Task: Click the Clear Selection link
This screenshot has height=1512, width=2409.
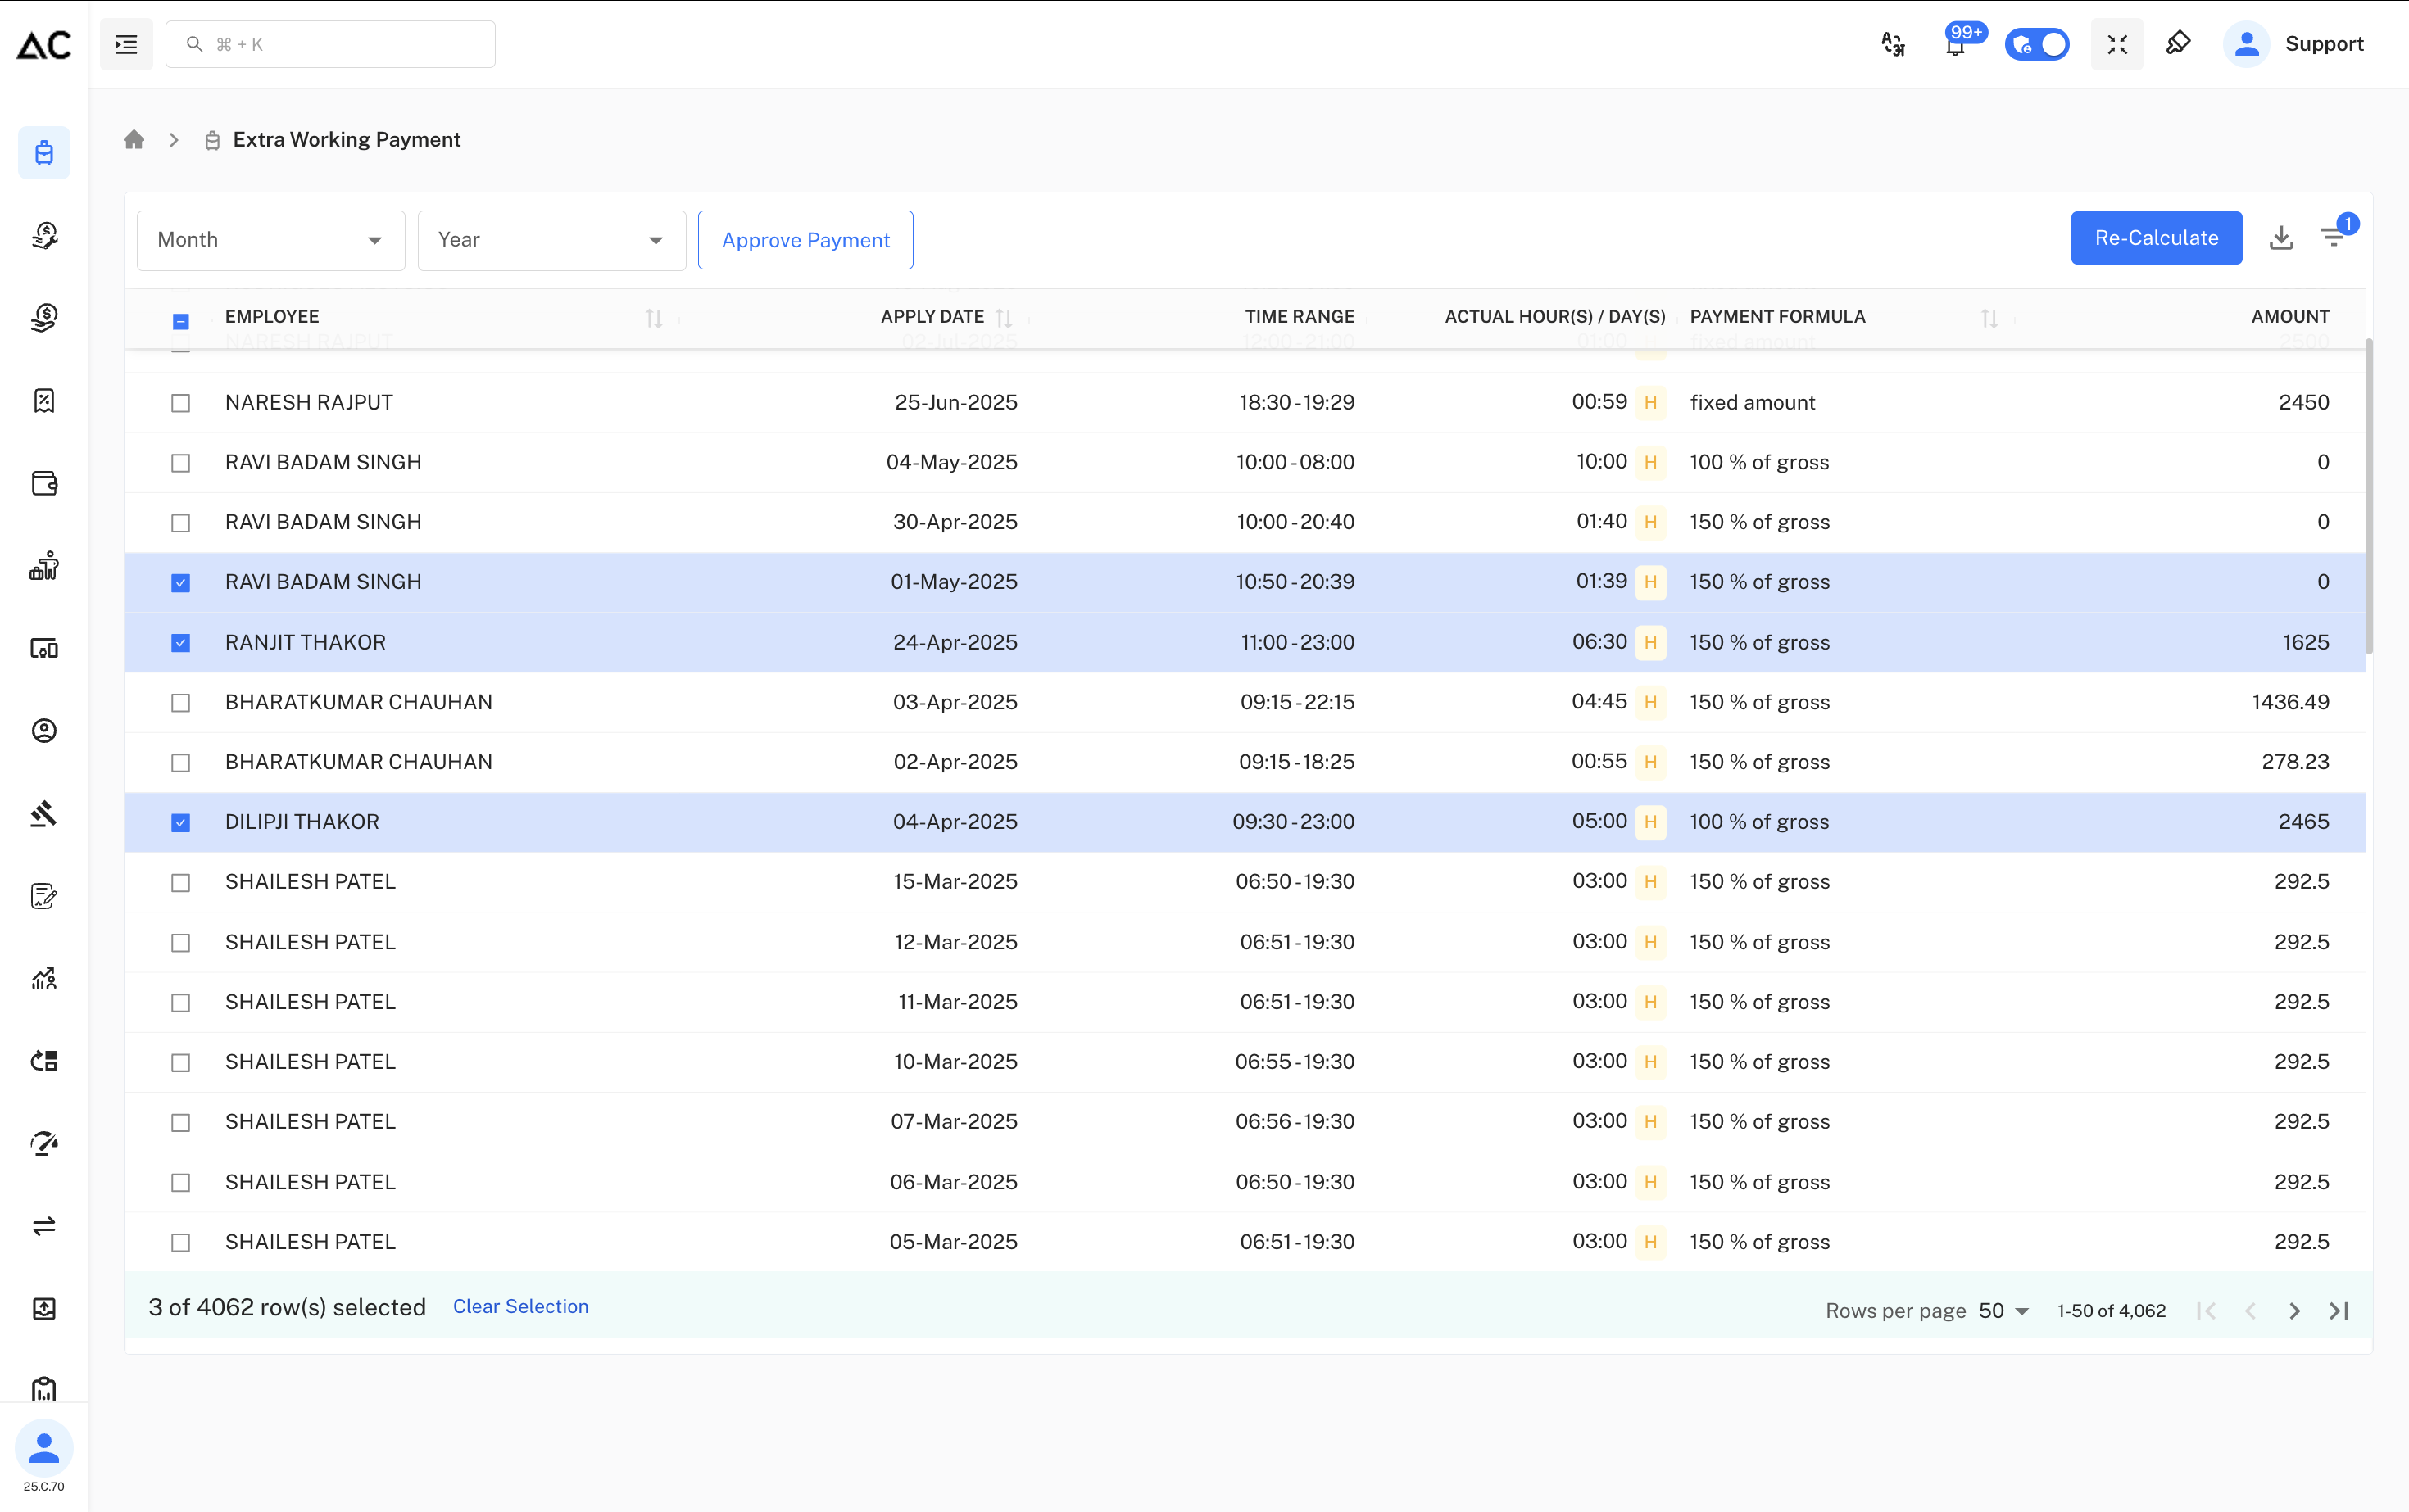Action: (x=520, y=1307)
